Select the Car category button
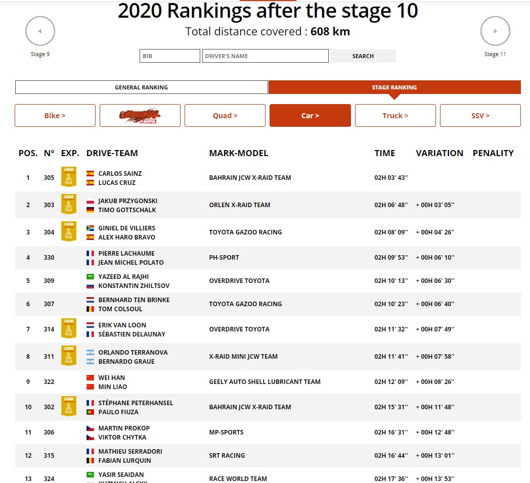 tap(310, 116)
